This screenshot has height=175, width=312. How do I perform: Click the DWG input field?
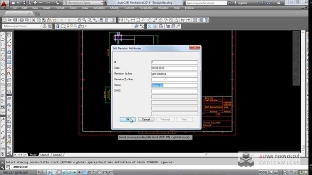click(x=175, y=91)
